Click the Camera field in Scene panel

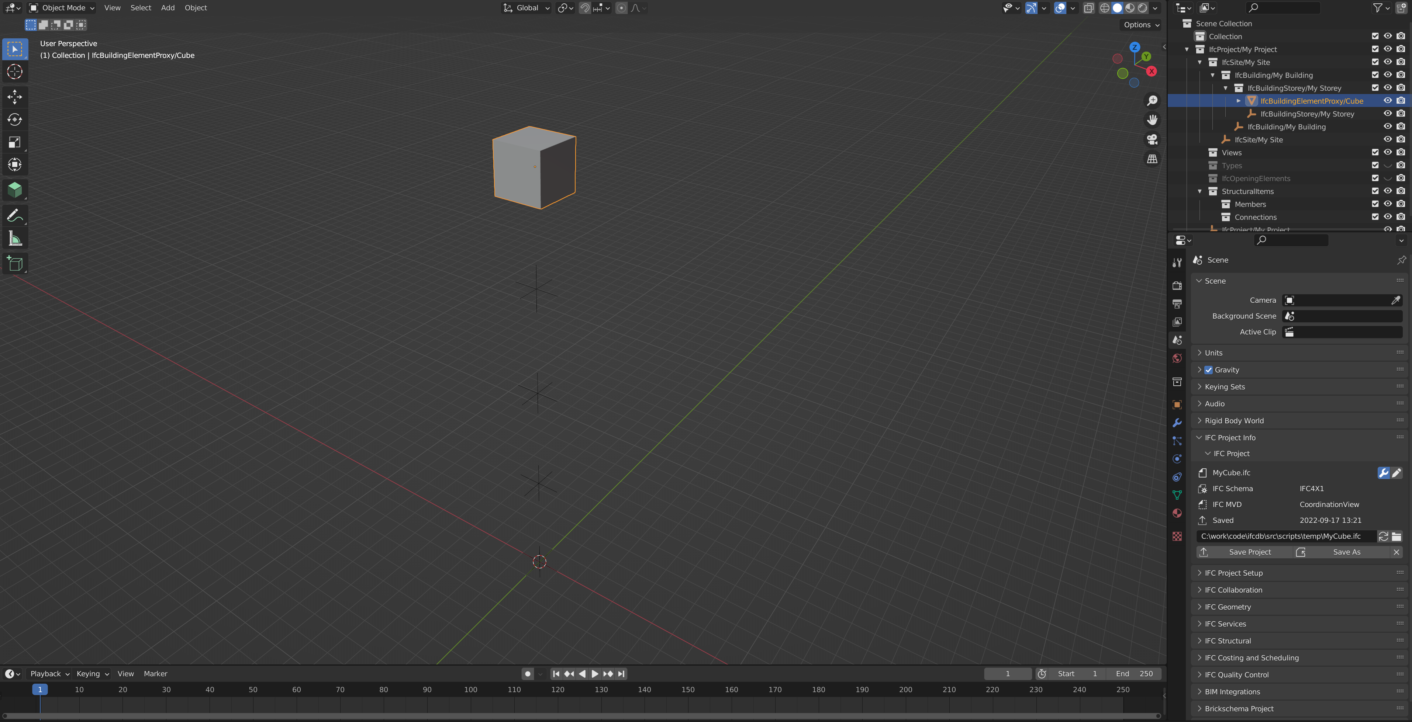point(1342,300)
